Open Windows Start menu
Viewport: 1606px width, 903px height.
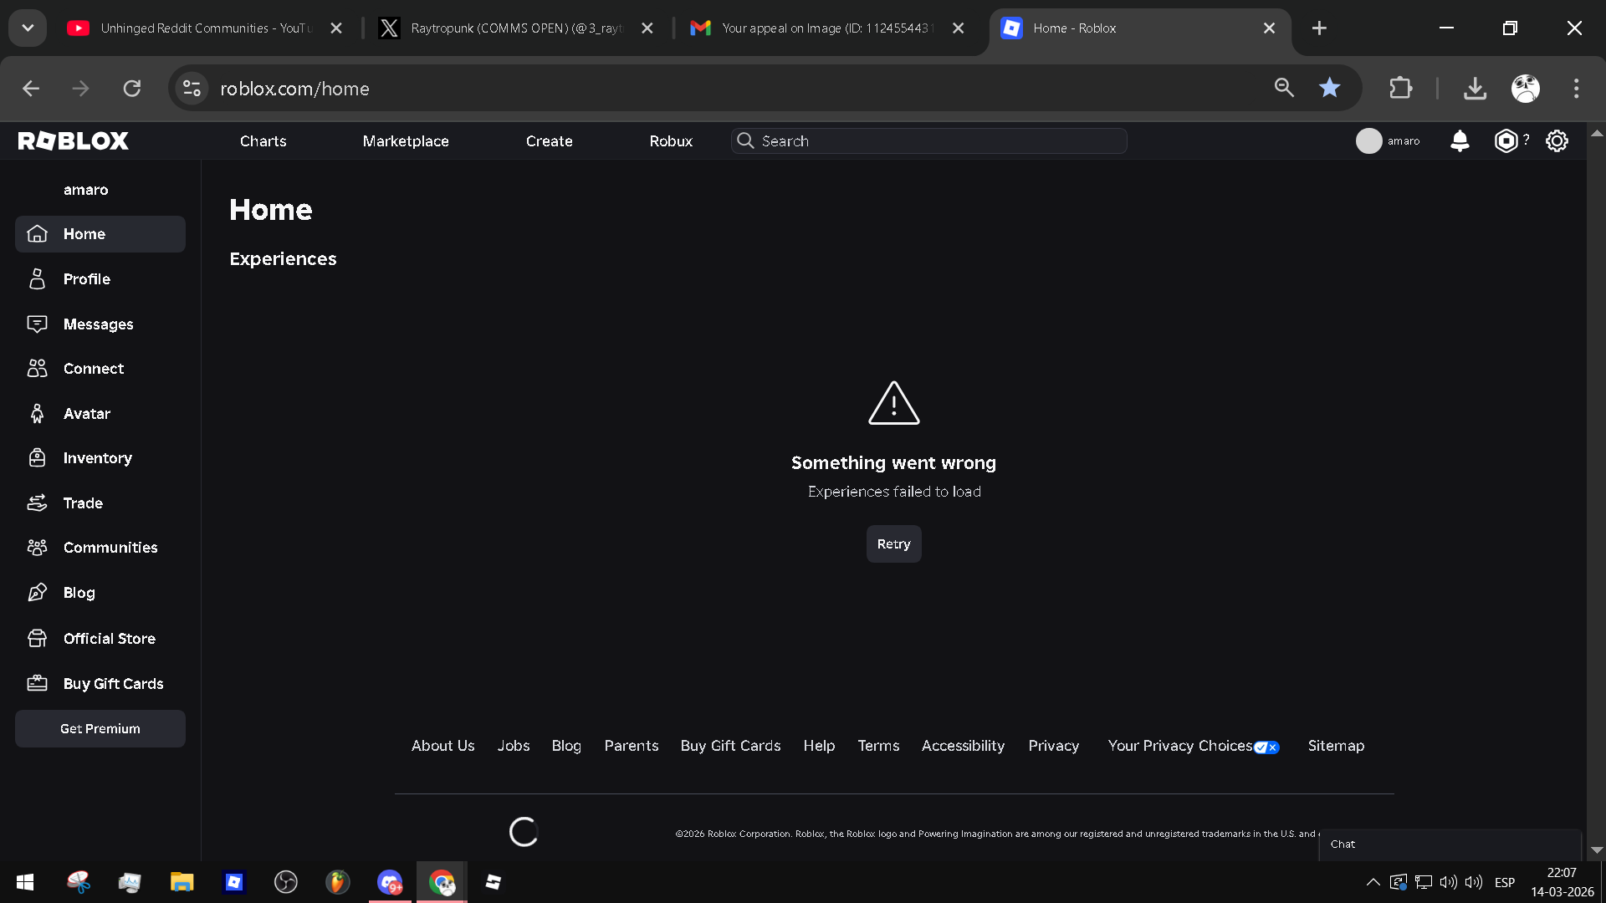[x=25, y=882]
